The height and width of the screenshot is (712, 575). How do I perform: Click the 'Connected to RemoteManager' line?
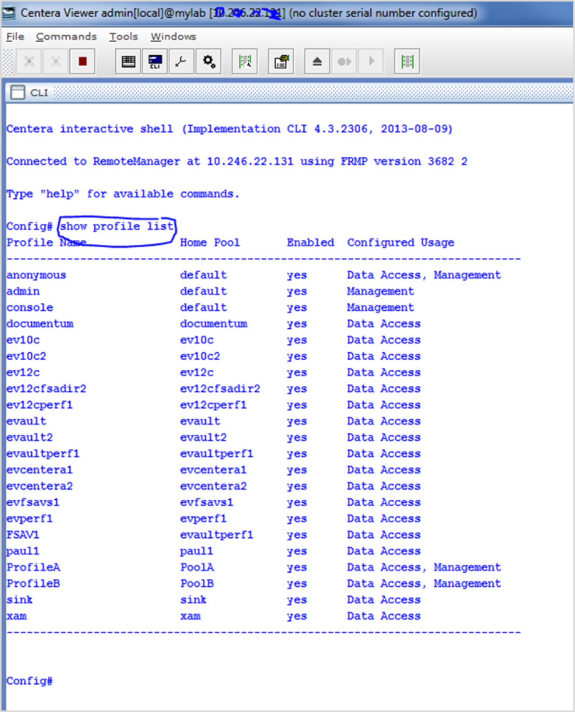click(237, 162)
